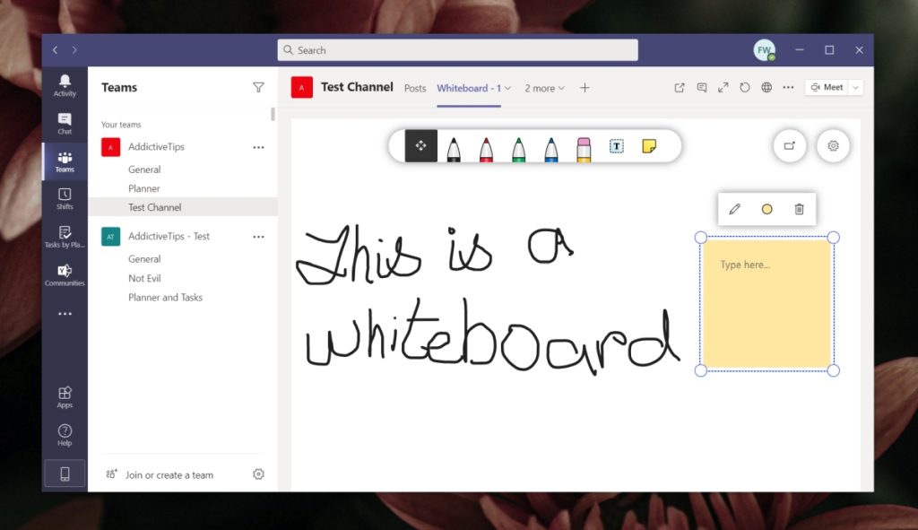
Task: Switch to the Posts tab
Action: point(415,88)
